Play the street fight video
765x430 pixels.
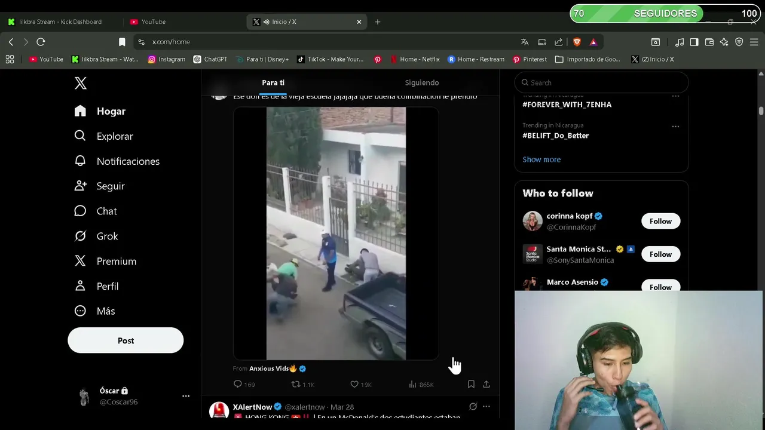(336, 234)
